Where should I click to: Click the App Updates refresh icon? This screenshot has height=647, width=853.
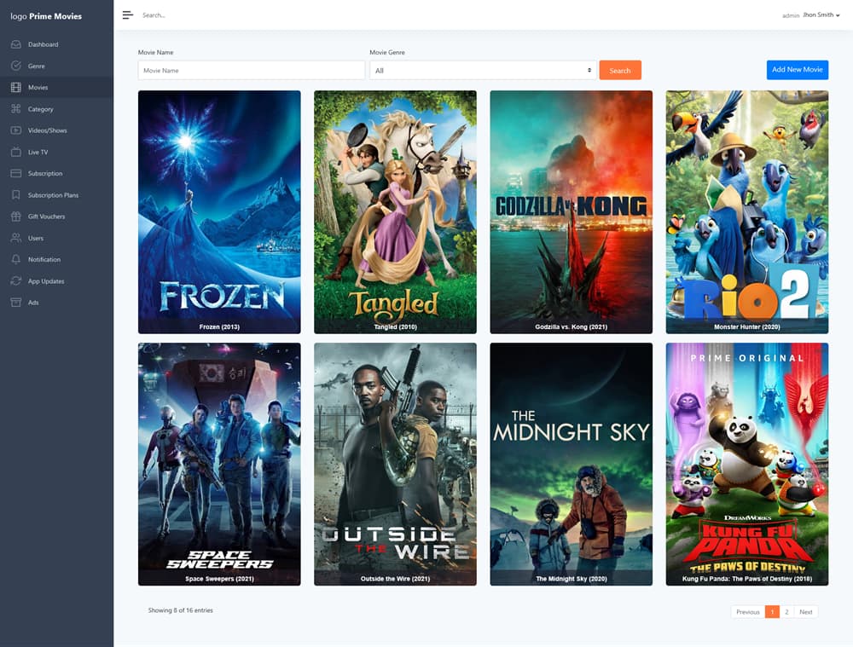(x=15, y=281)
